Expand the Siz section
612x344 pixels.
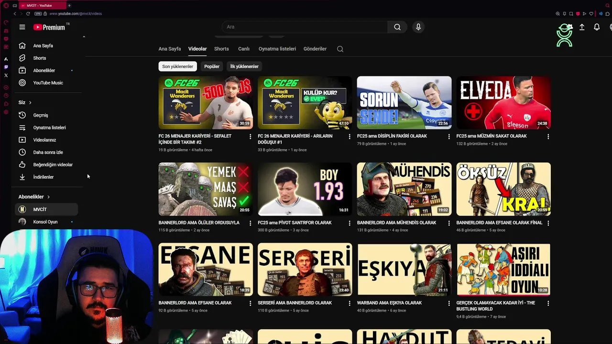pyautogui.click(x=25, y=103)
